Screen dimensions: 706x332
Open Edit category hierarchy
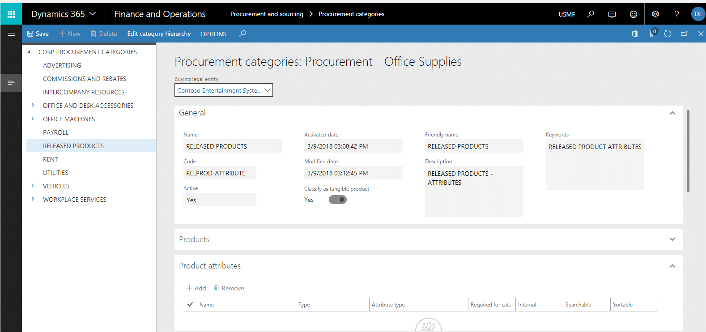pos(159,34)
